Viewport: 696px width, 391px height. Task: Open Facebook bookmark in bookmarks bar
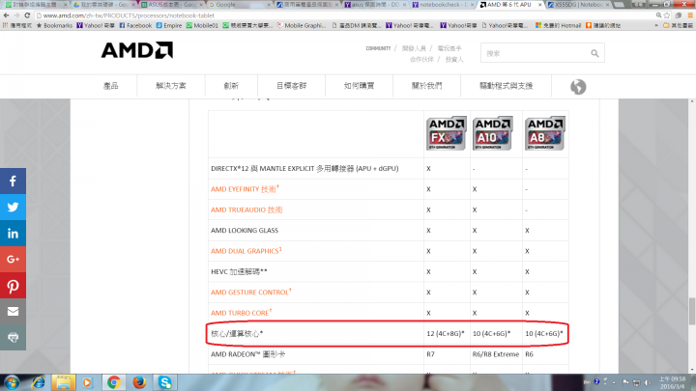pos(135,26)
